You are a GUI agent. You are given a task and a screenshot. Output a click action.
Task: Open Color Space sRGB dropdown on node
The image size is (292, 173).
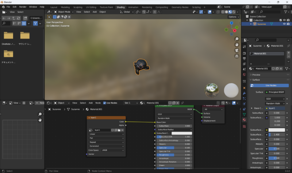tap(113, 150)
